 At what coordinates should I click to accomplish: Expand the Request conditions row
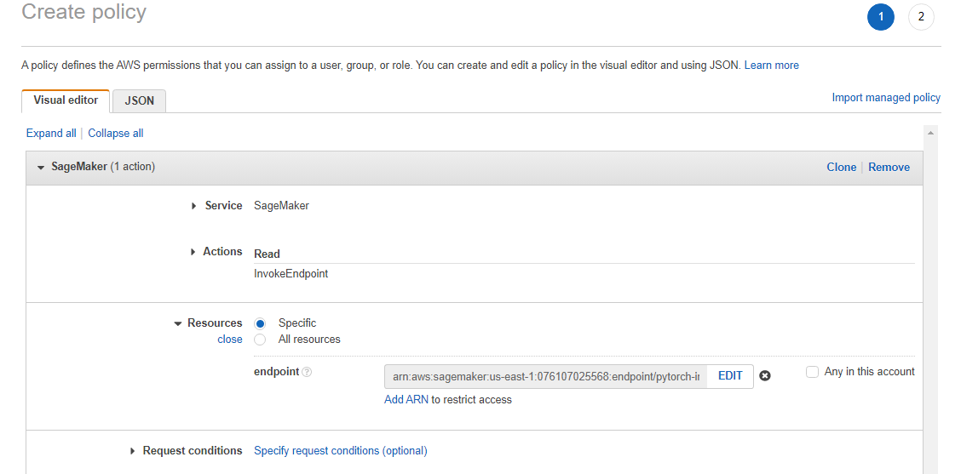pos(133,451)
